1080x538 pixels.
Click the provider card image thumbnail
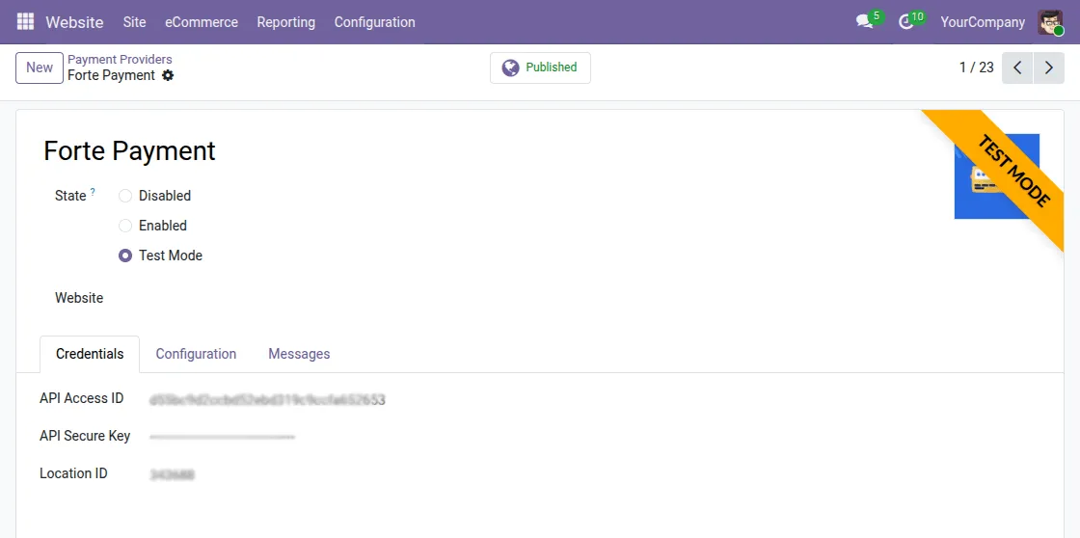pos(997,176)
